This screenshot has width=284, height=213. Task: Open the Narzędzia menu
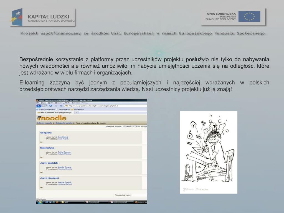coord(76,103)
